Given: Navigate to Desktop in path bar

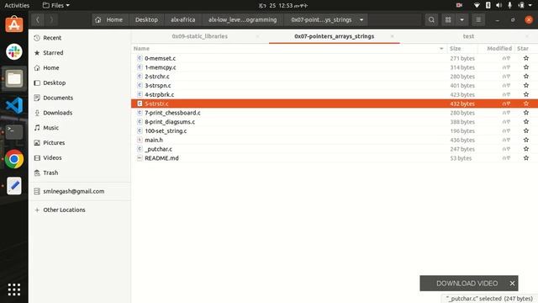Looking at the screenshot, I should (x=146, y=20).
